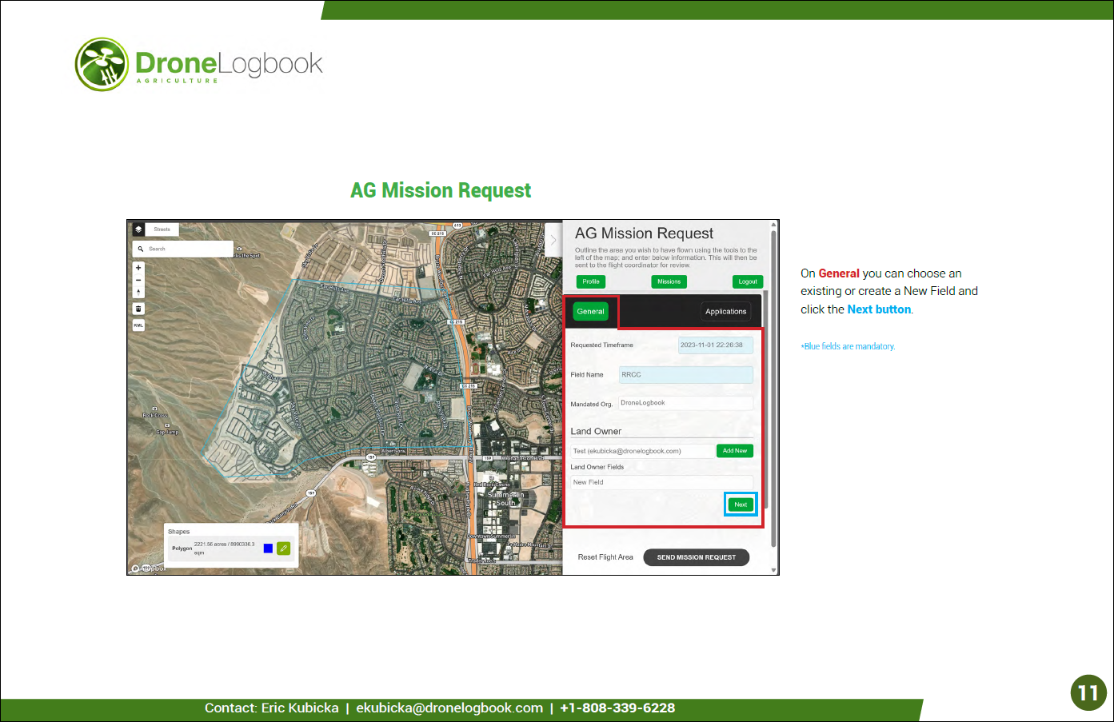Click the Shapes panel title

point(179,532)
